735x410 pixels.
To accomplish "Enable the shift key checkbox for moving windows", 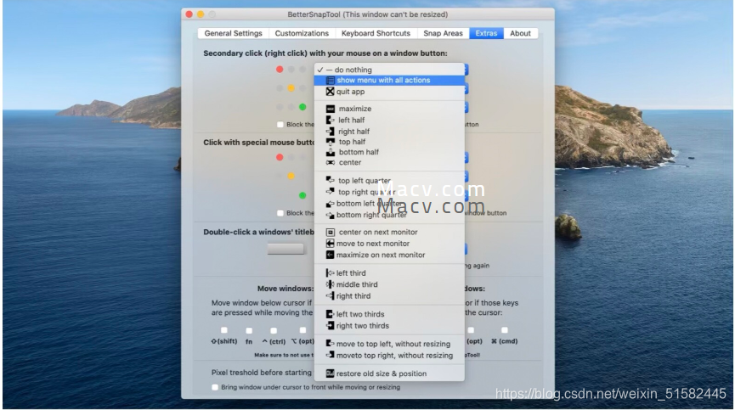I will tap(224, 330).
